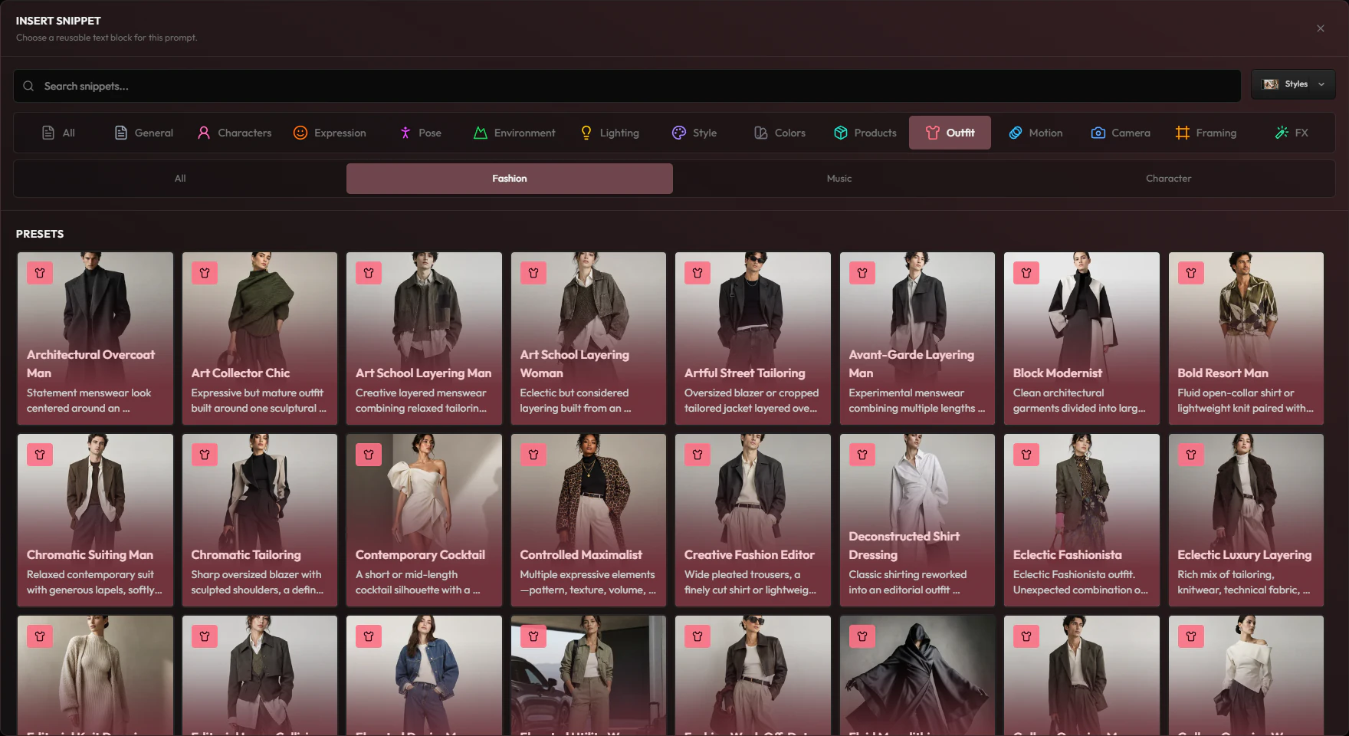
Task: Choose the Chromatic Suiting Man preset
Action: (x=95, y=520)
